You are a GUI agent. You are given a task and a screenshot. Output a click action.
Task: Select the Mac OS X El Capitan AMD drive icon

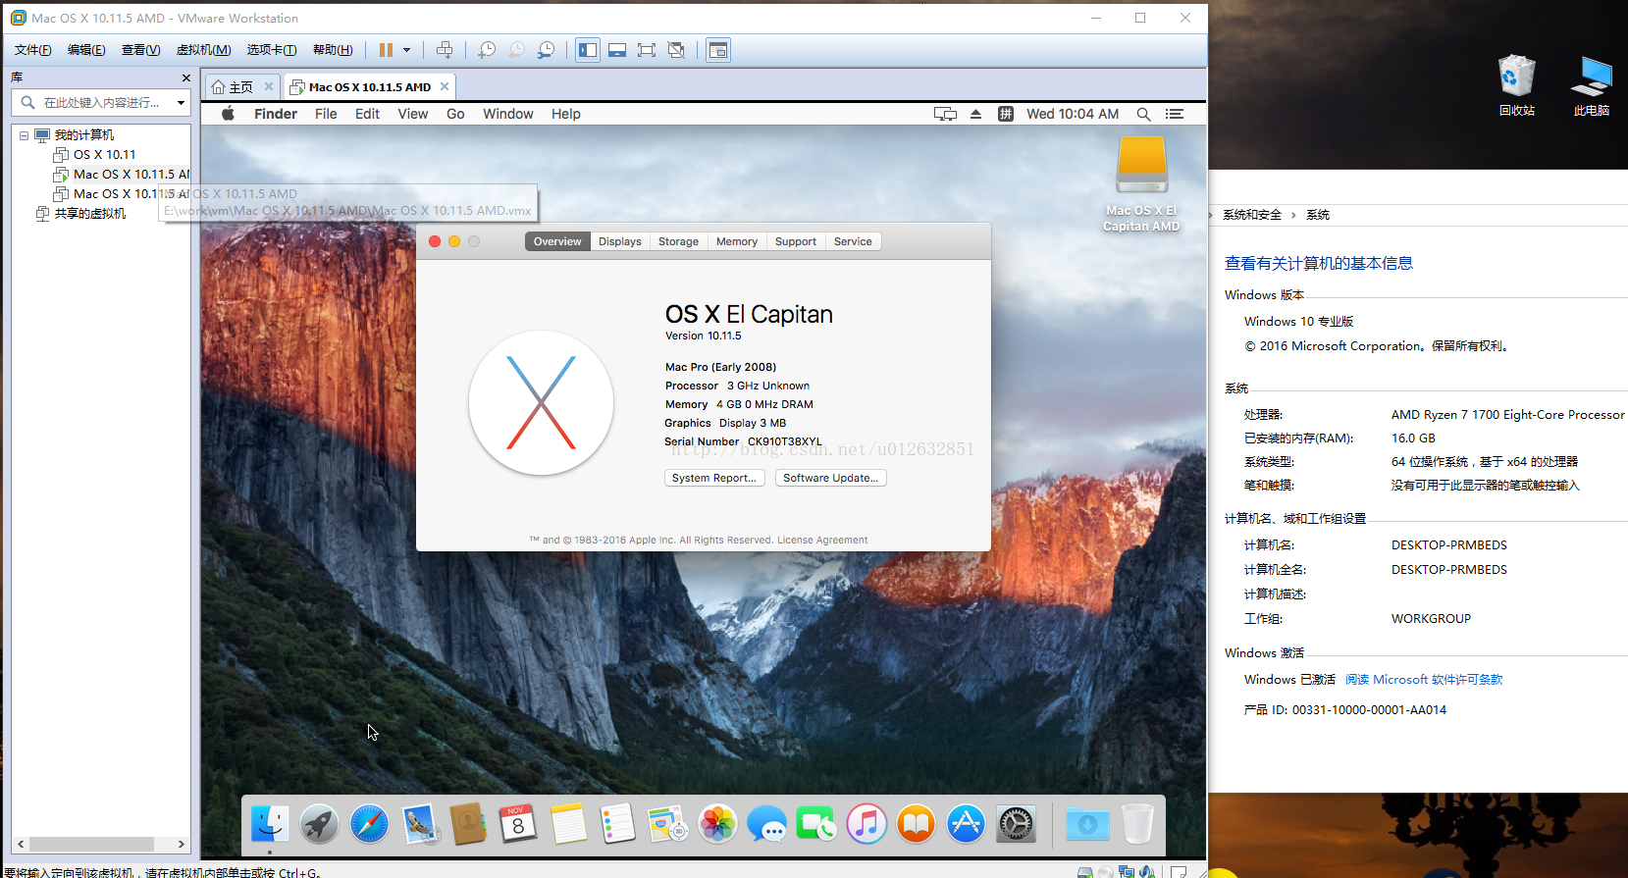(x=1141, y=182)
